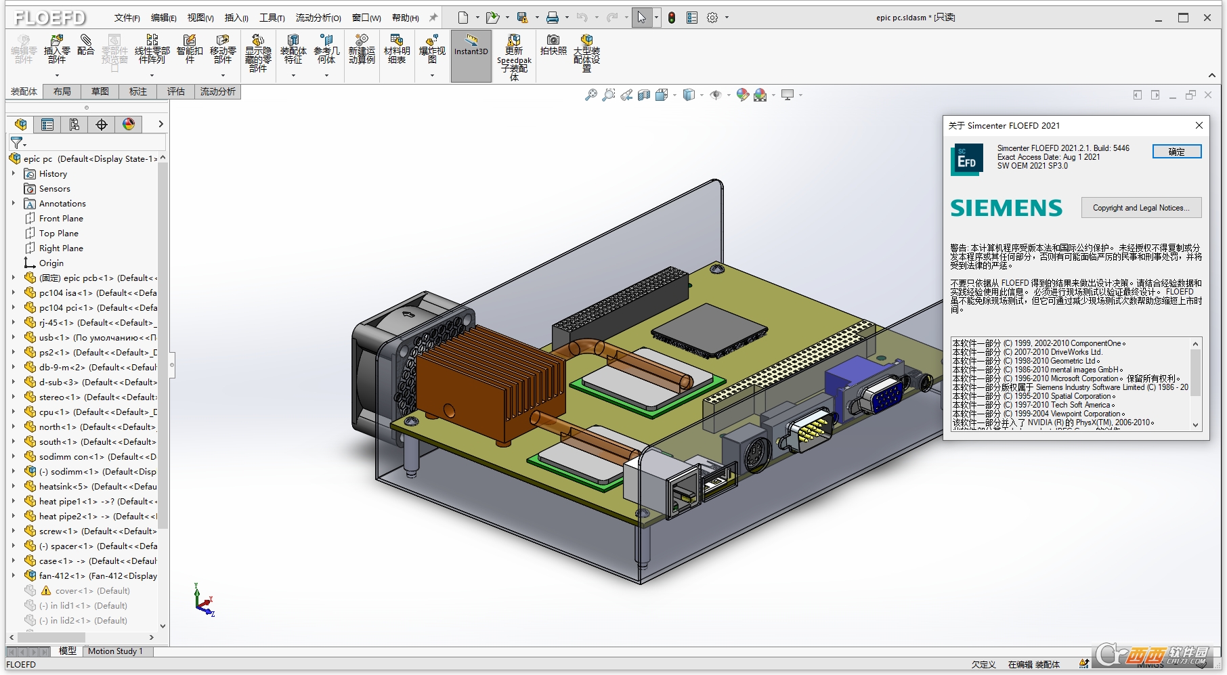The height and width of the screenshot is (675, 1227).
Task: Open the DisplayManager colored ball tab
Action: click(x=129, y=124)
